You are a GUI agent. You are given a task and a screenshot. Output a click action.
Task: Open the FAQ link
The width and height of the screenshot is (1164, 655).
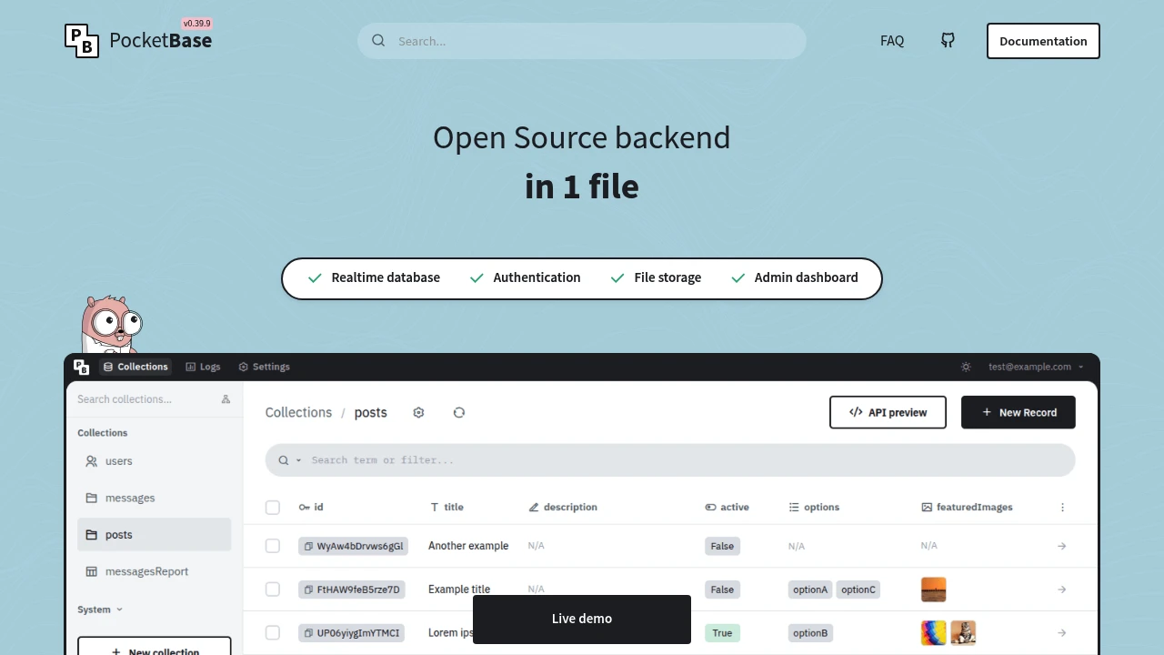pyautogui.click(x=892, y=41)
